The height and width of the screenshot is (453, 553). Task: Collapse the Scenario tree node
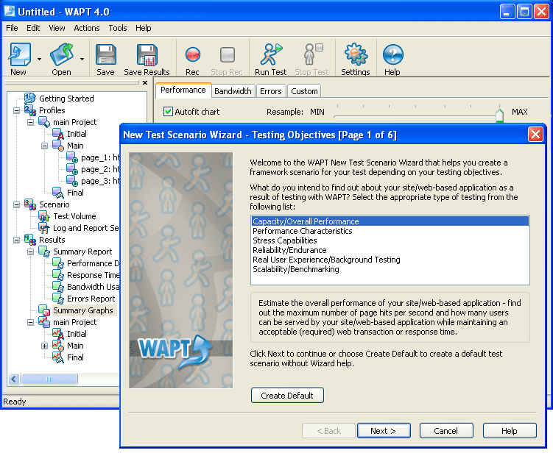coord(16,204)
